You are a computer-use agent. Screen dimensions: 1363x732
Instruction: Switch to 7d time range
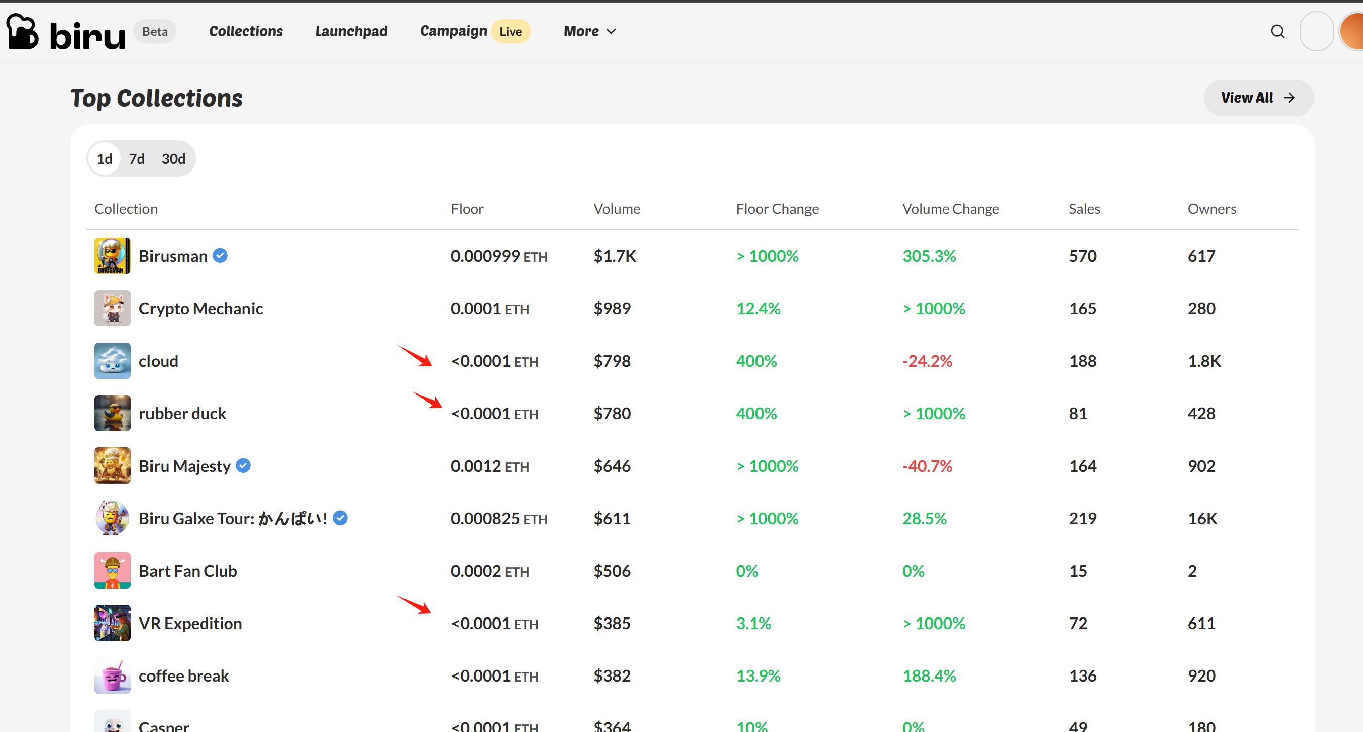click(136, 158)
